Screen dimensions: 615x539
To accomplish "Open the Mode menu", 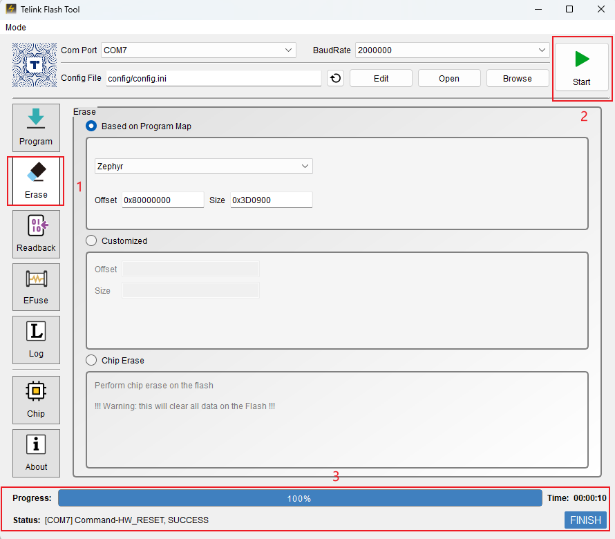I will point(16,28).
